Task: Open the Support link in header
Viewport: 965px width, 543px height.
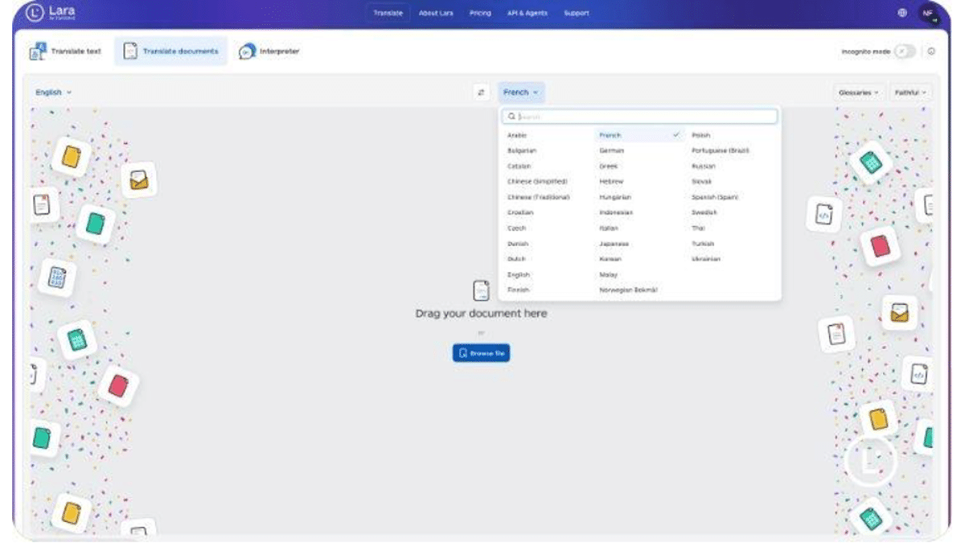Action: [576, 13]
